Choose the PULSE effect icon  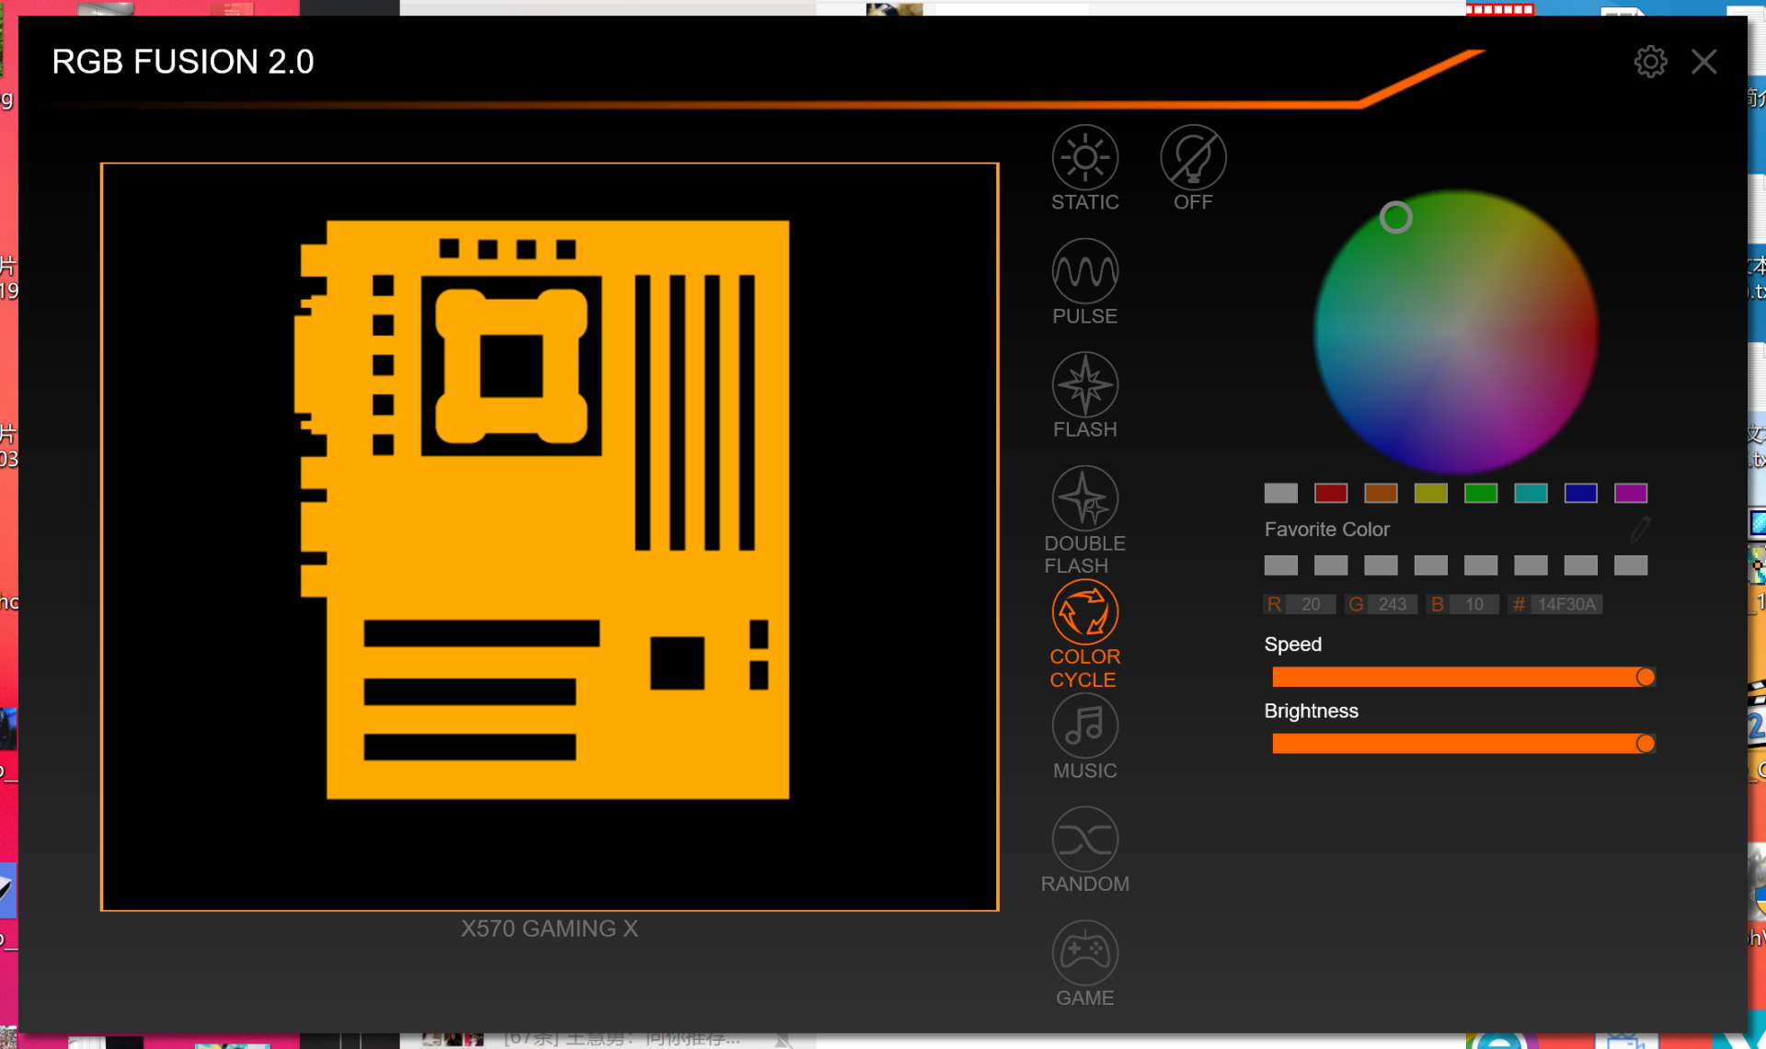1085,271
